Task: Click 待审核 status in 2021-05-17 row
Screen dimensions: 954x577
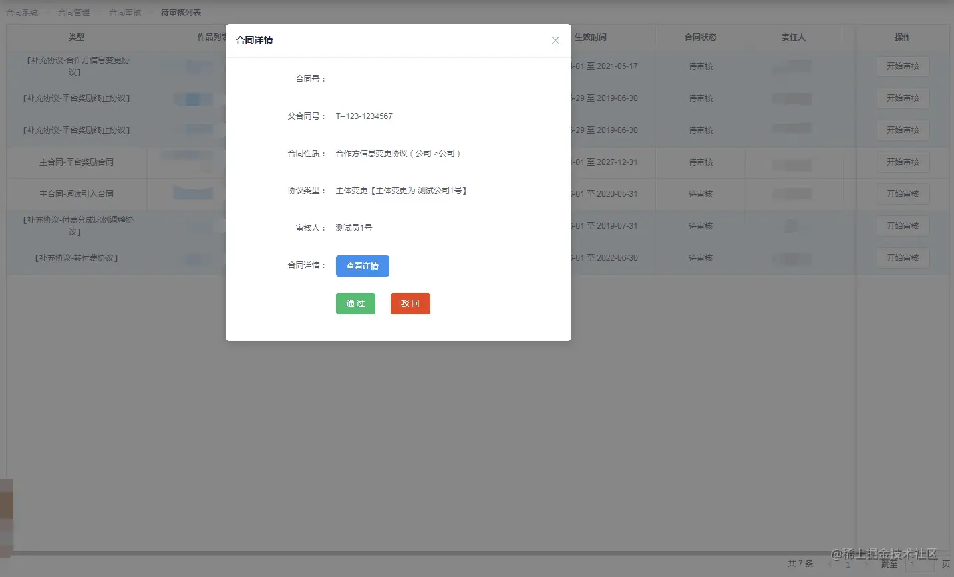Action: (701, 66)
